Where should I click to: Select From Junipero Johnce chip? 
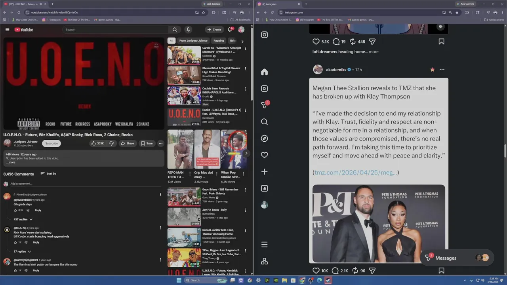(x=193, y=41)
